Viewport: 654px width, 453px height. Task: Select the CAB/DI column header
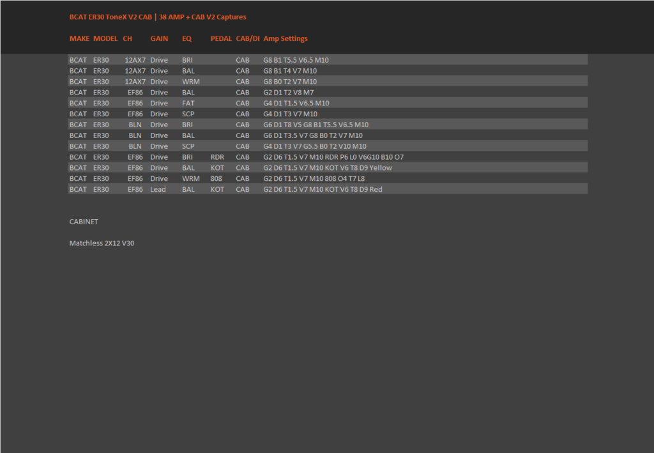tap(247, 38)
